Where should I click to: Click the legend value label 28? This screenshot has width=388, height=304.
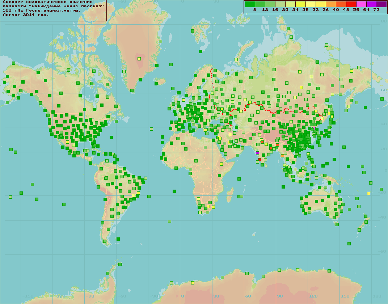pos(305,10)
